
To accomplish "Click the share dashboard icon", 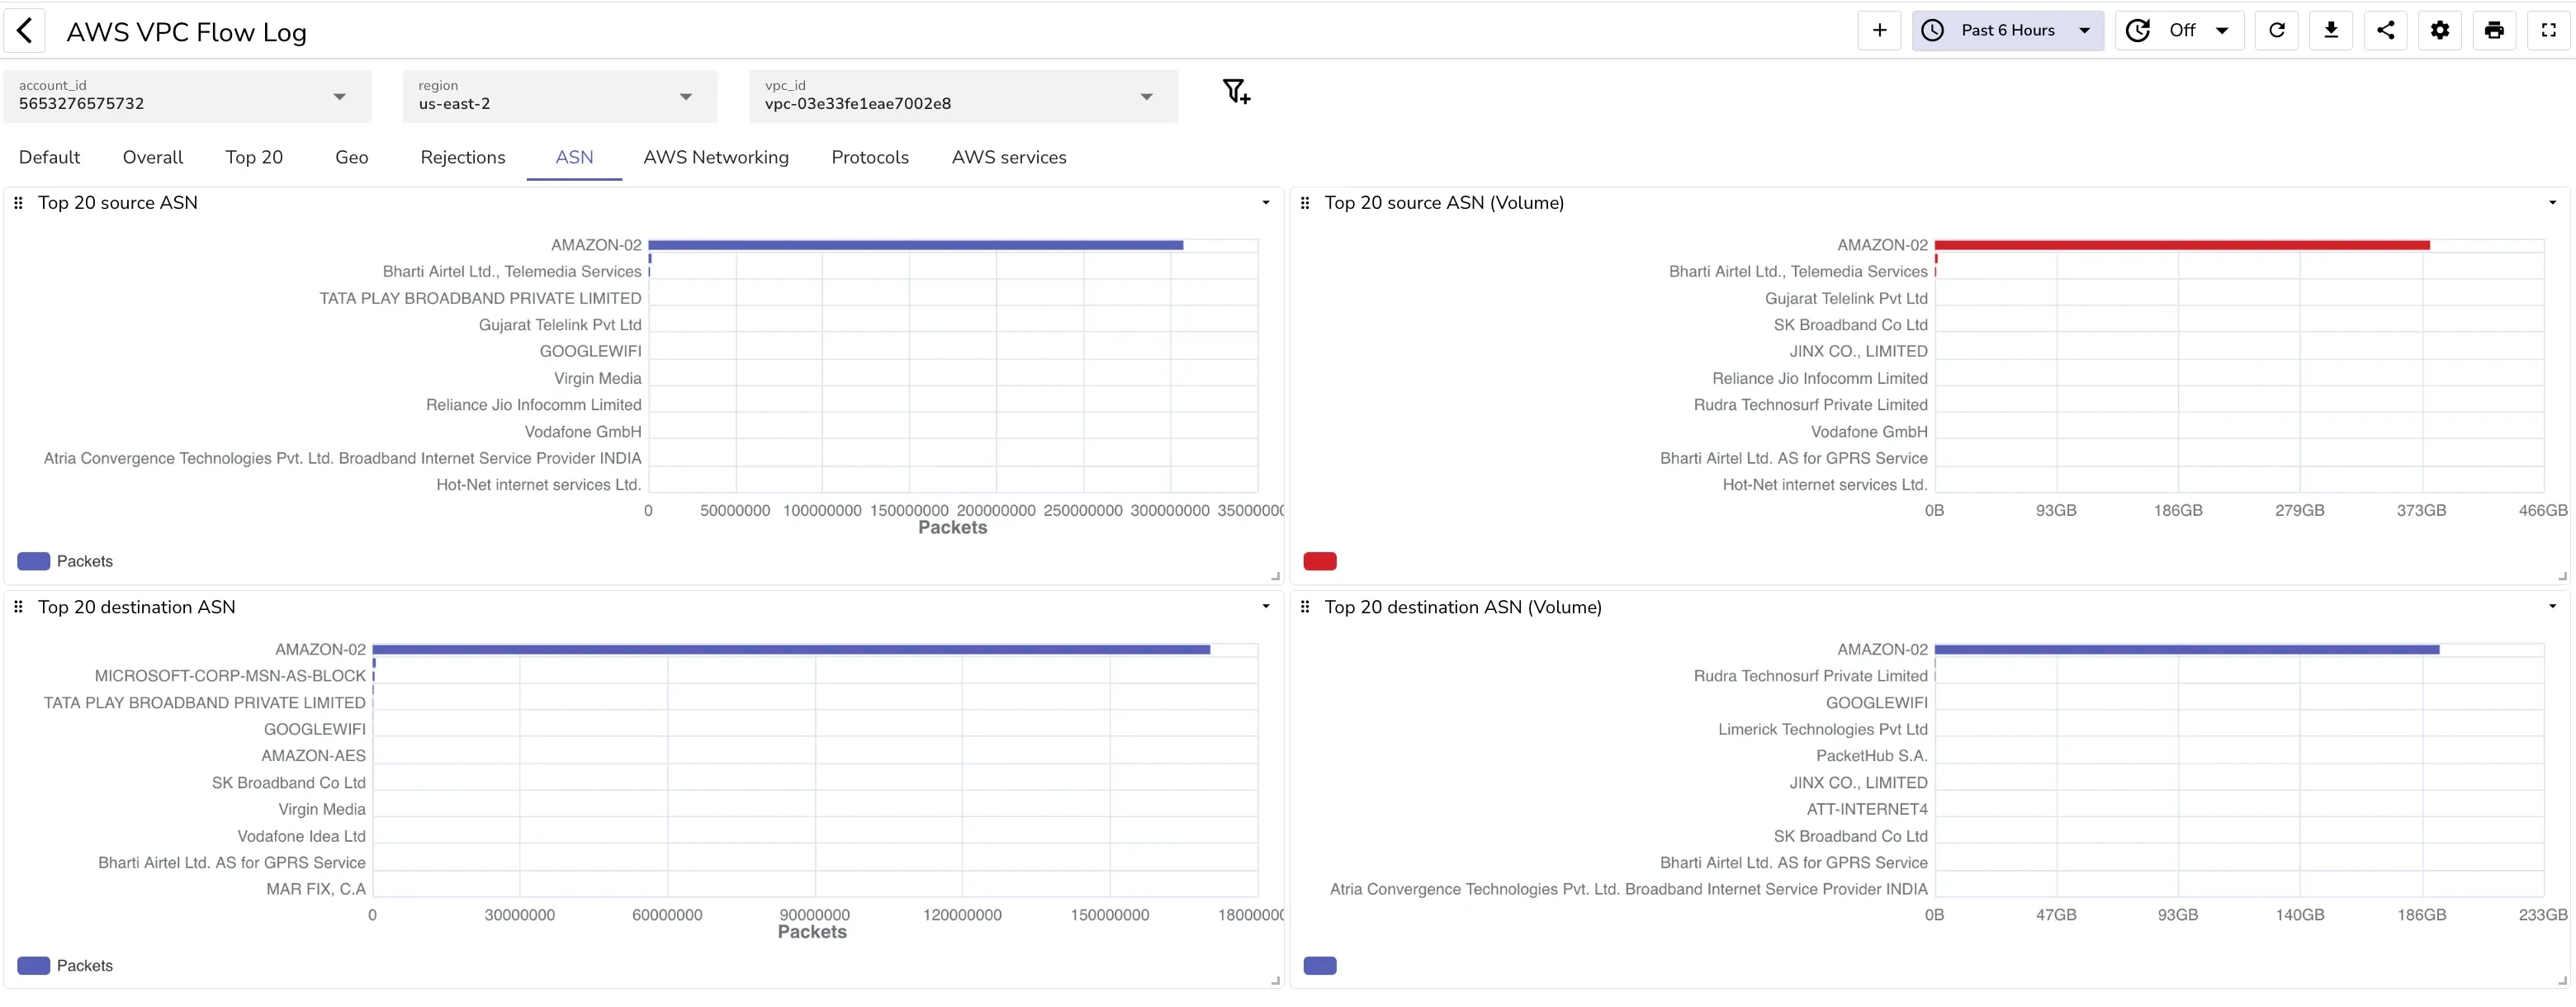I will [2386, 31].
